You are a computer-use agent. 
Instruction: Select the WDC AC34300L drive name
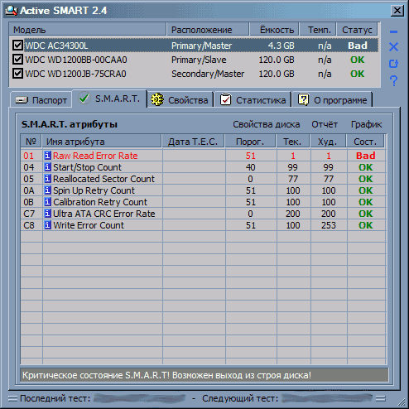(56, 46)
